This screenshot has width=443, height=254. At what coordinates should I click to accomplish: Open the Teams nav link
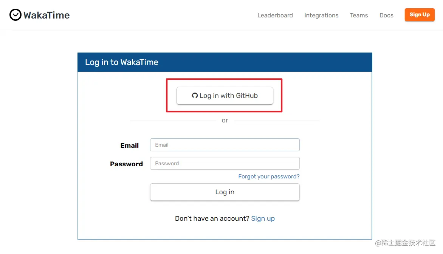(359, 15)
